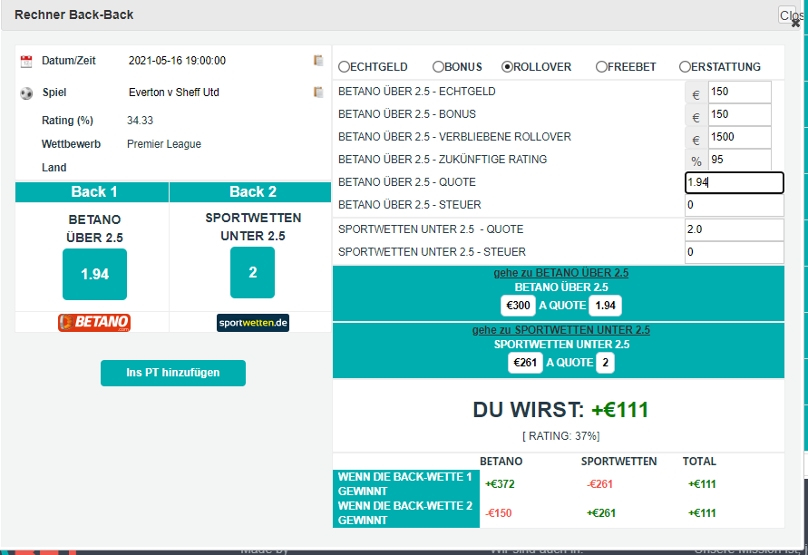Screen dimensions: 808x555
Task: Click the date value 2021-05-16 19:00:00
Action: (x=177, y=61)
